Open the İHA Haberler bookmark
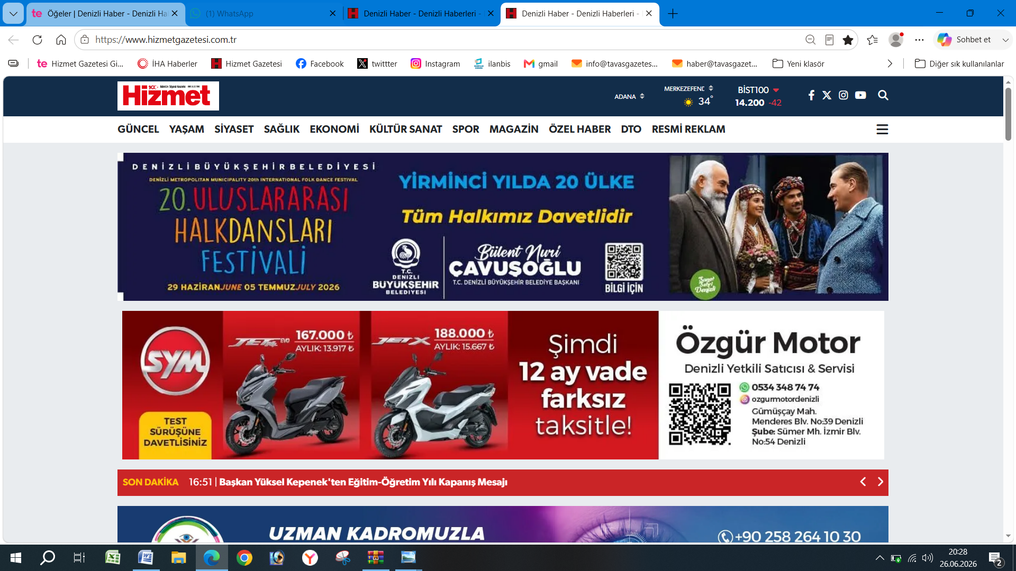 click(x=167, y=63)
